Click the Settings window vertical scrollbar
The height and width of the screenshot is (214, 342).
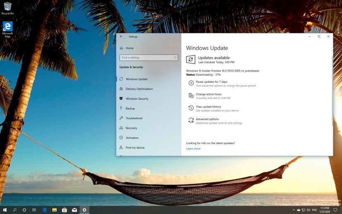pyautogui.click(x=332, y=91)
